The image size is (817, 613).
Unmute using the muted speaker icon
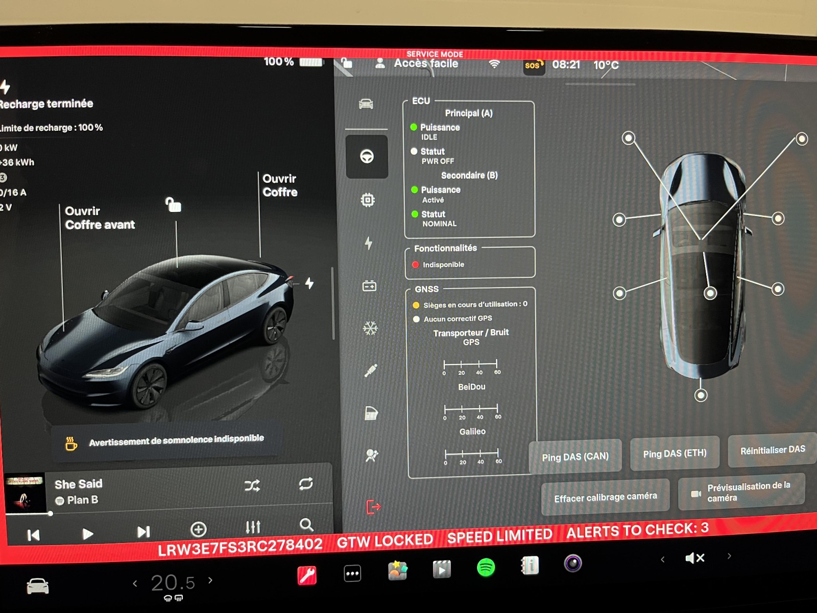click(694, 558)
